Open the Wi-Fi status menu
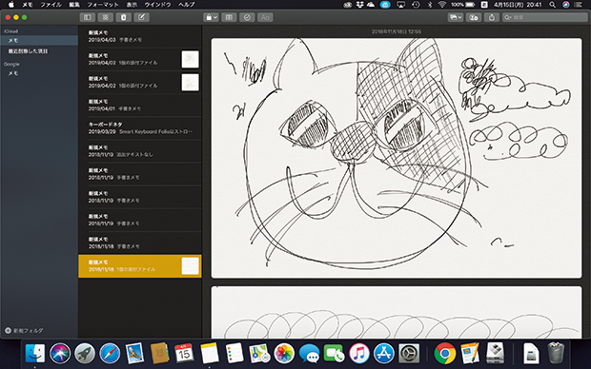The height and width of the screenshot is (369, 591). coord(442,5)
